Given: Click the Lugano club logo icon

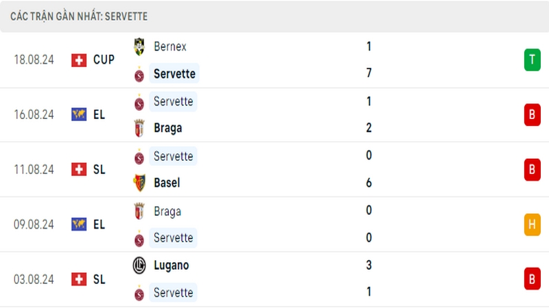Looking at the screenshot, I should [139, 265].
